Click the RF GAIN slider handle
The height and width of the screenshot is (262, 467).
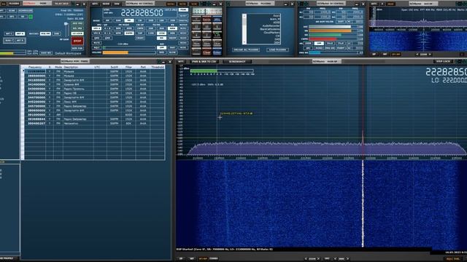point(66,23)
